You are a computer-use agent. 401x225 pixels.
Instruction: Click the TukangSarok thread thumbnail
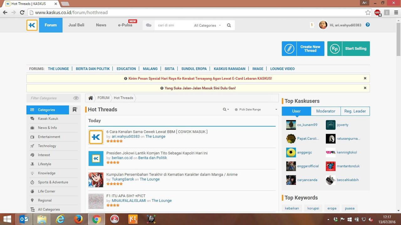click(96, 180)
